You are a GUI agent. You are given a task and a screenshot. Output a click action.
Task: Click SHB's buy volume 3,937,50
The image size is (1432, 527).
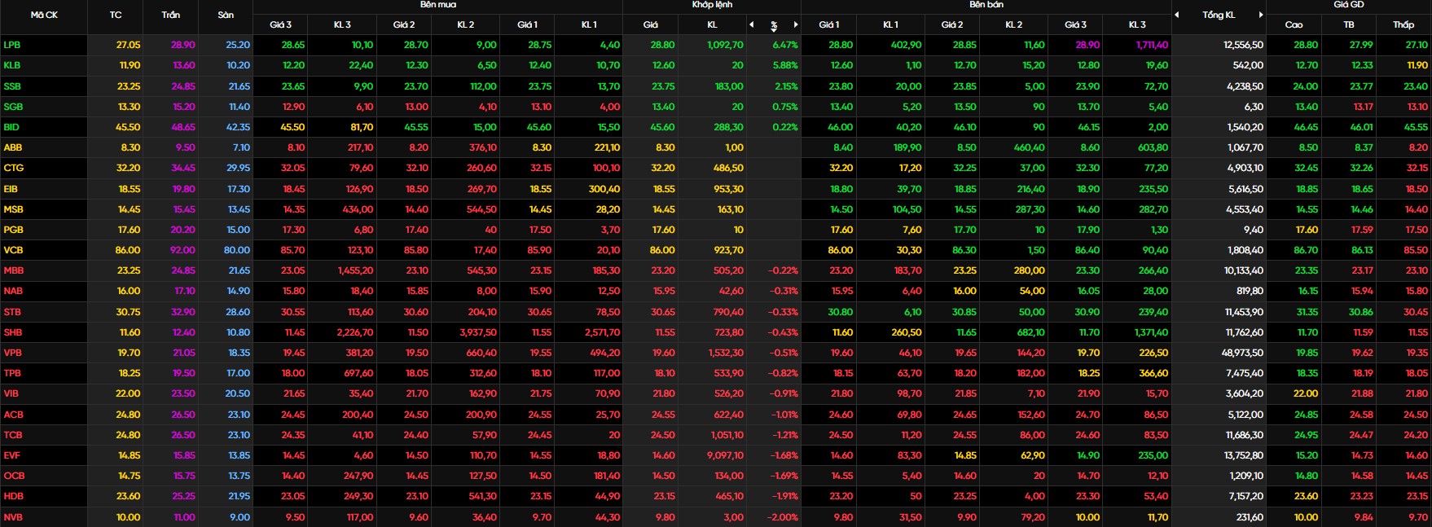pyautogui.click(x=477, y=332)
